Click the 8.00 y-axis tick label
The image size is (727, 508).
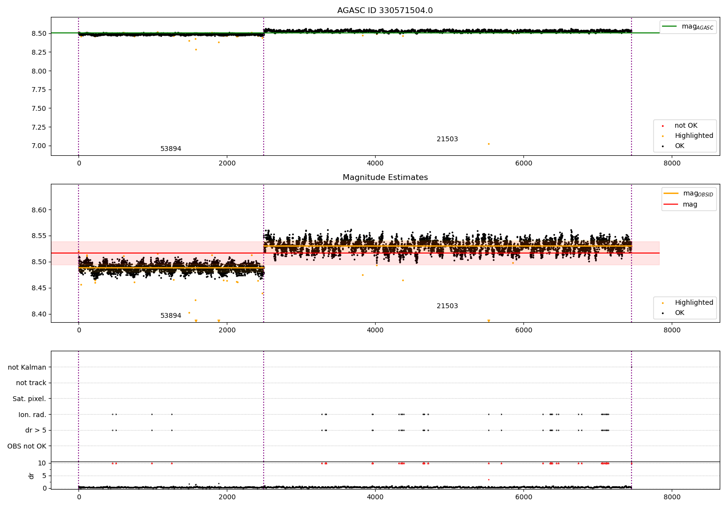tap(38, 71)
